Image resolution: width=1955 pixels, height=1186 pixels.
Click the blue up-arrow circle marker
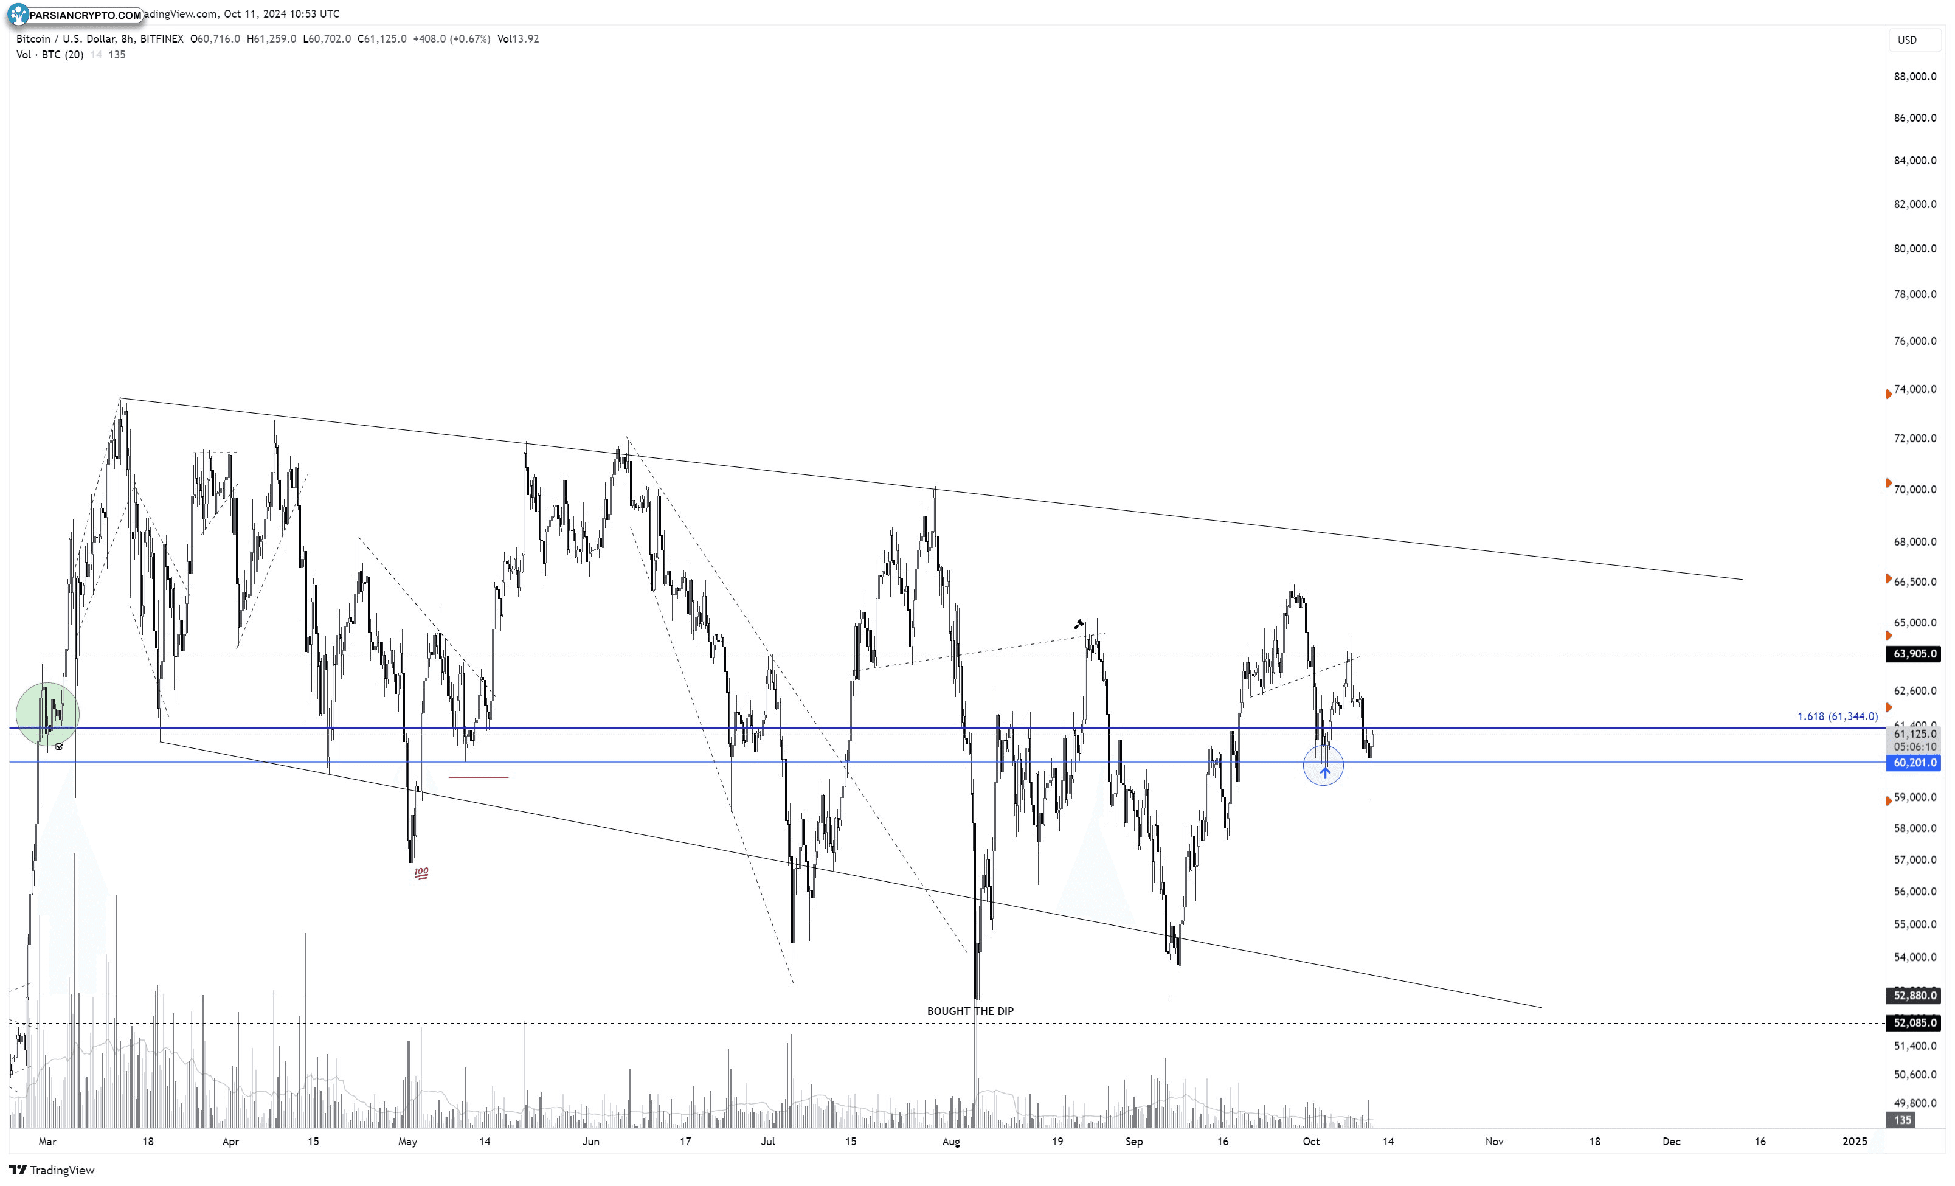[x=1323, y=766]
